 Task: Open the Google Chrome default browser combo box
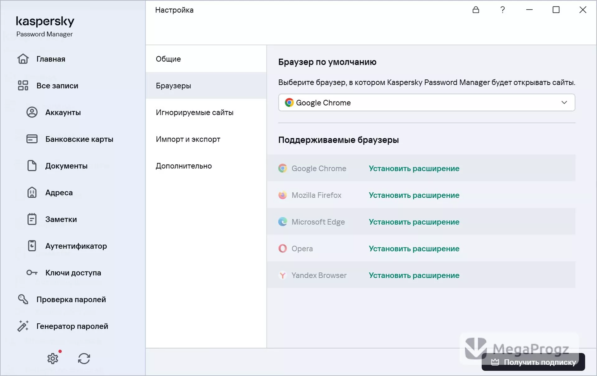click(x=427, y=102)
